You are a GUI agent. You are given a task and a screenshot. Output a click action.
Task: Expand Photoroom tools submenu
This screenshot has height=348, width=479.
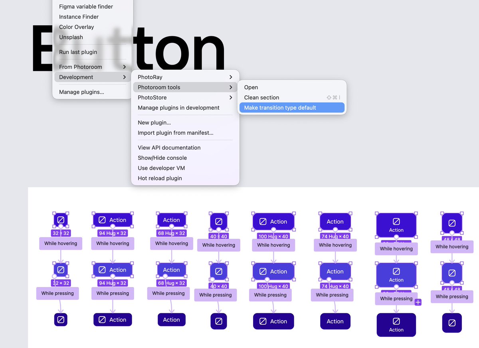(185, 87)
